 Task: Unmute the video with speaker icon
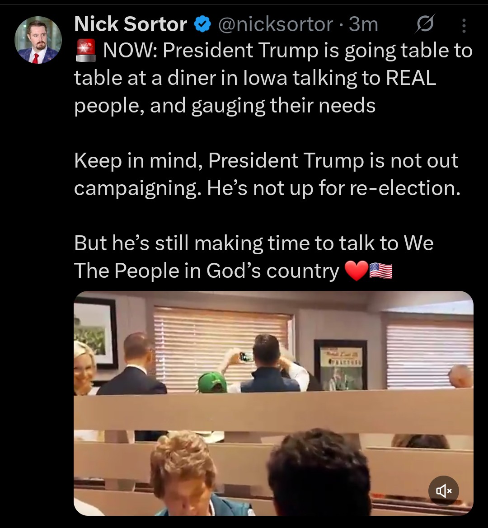pos(444,491)
